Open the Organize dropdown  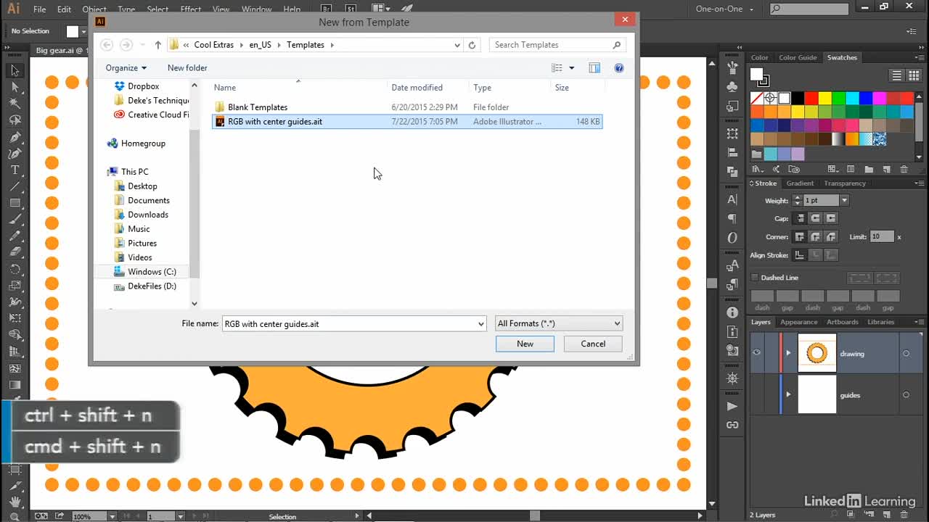point(126,67)
